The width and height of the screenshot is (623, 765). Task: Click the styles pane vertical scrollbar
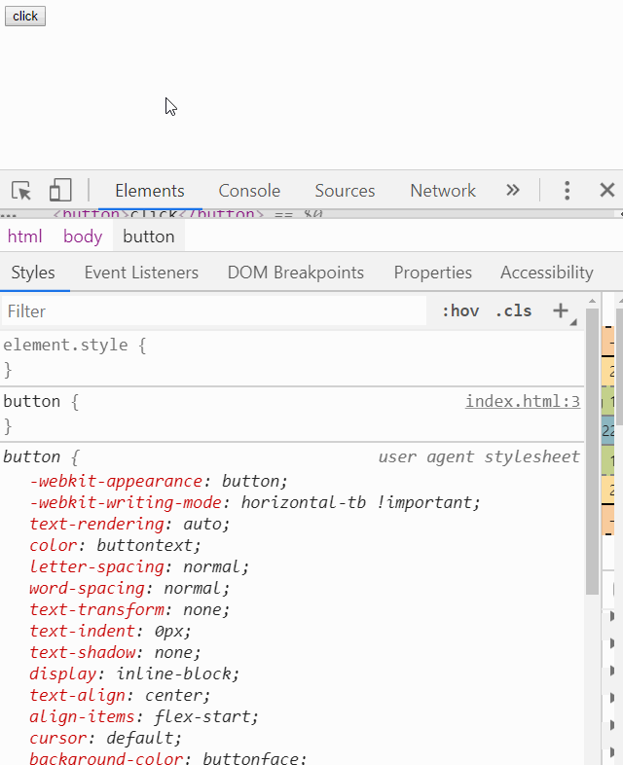tap(592, 452)
